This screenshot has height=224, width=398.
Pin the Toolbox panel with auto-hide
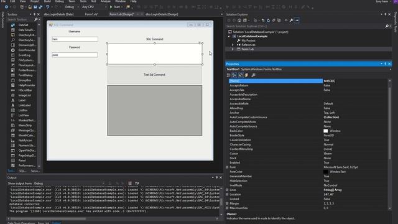coord(35,14)
